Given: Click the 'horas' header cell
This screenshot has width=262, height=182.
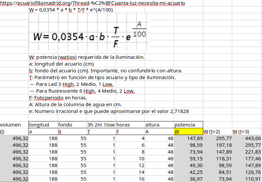Looking at the screenshot, I should point(130,125).
